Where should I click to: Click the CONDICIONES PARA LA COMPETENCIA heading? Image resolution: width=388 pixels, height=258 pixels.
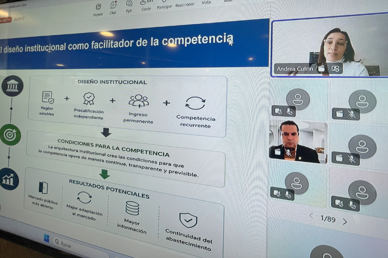[x=113, y=148]
